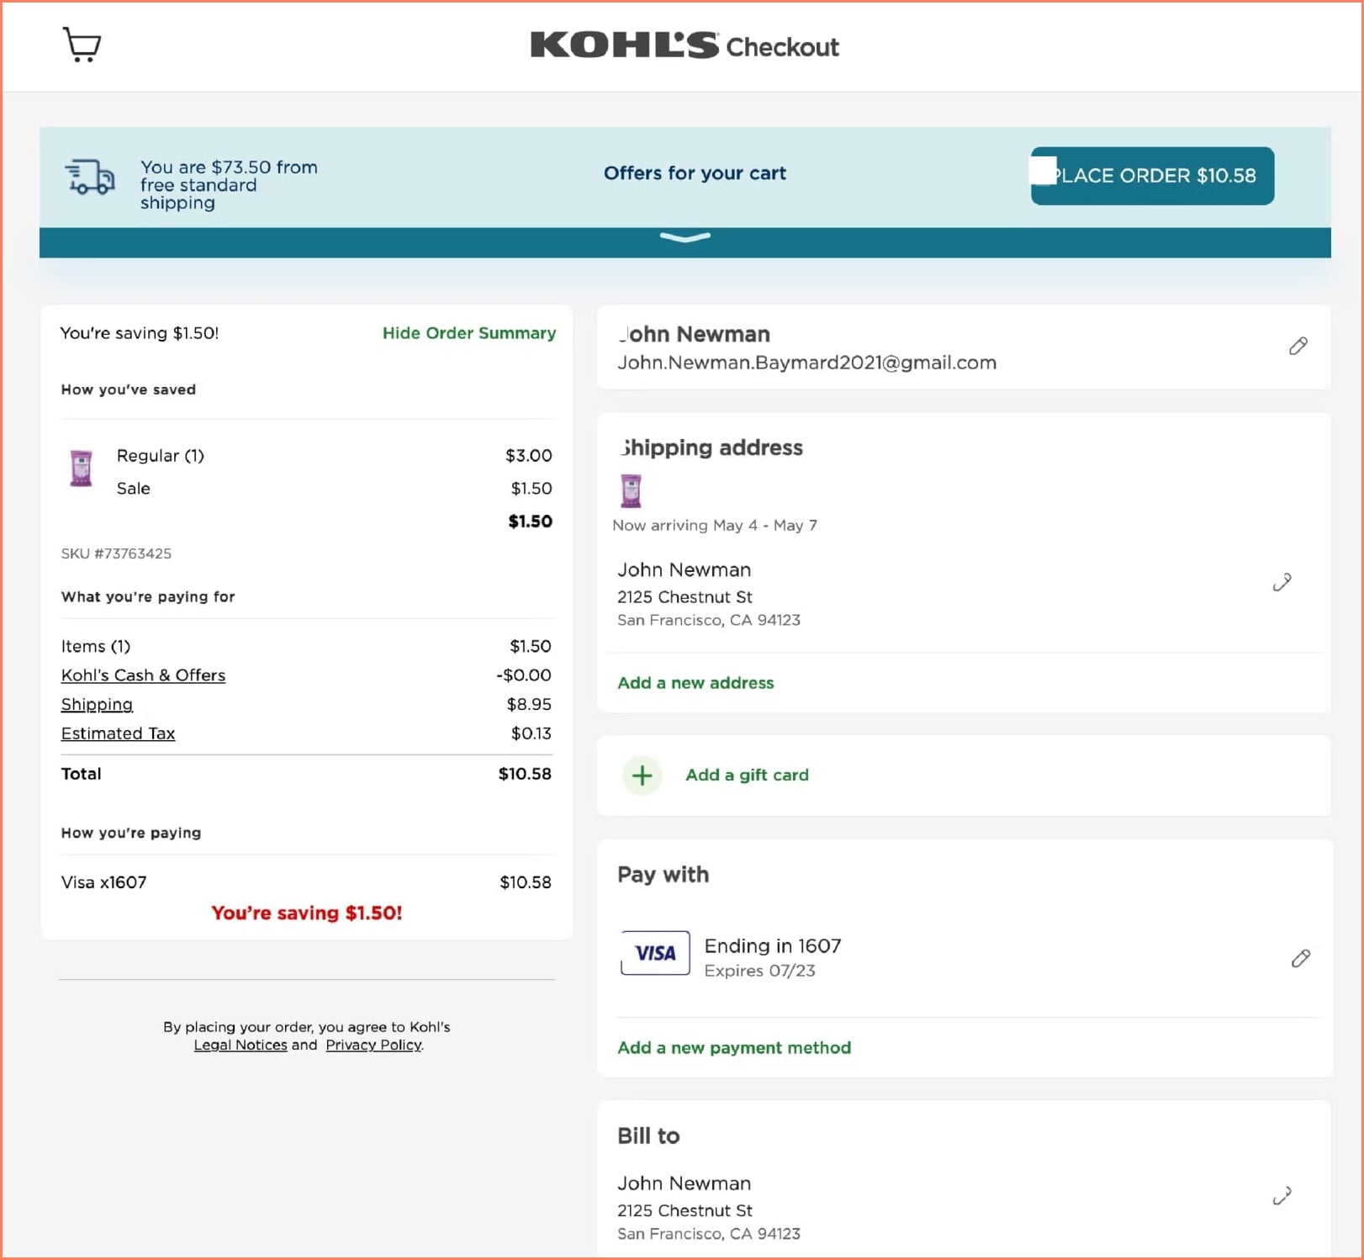This screenshot has width=1364, height=1260.
Task: Collapse the summary via Hide Order Summary
Action: pyautogui.click(x=468, y=333)
